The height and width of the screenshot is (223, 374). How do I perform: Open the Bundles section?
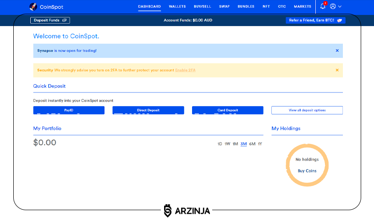coord(246,6)
